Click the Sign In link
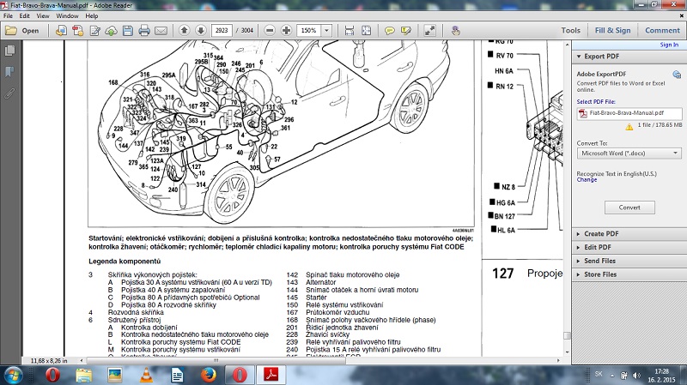Viewport: 687px width, 385px height. (669, 45)
